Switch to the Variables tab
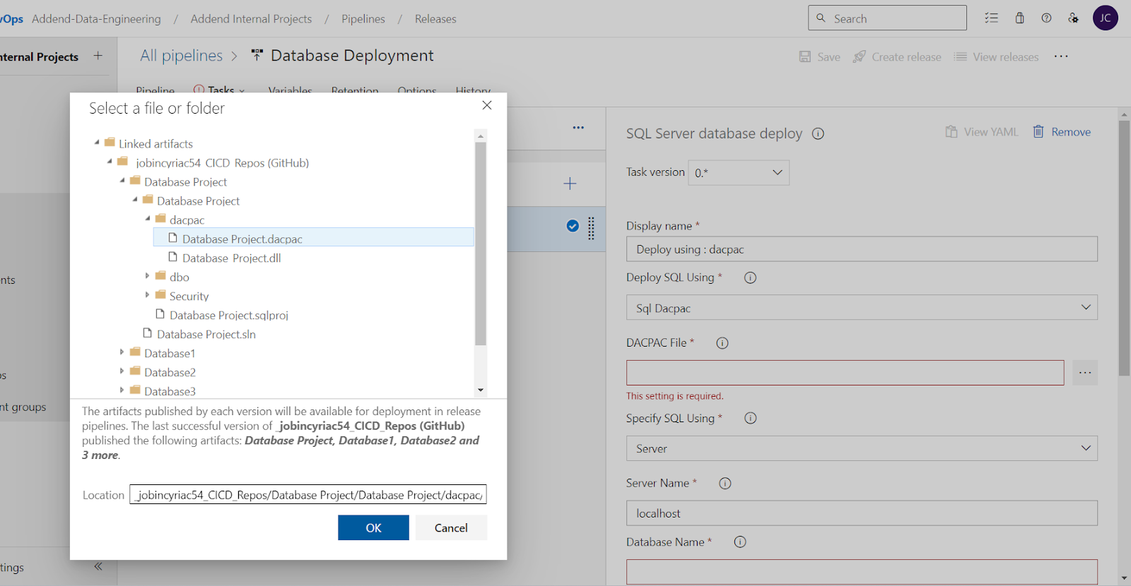 (290, 90)
